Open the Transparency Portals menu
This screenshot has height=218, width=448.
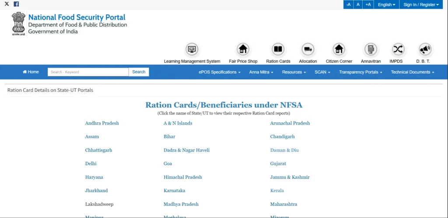[x=360, y=72]
